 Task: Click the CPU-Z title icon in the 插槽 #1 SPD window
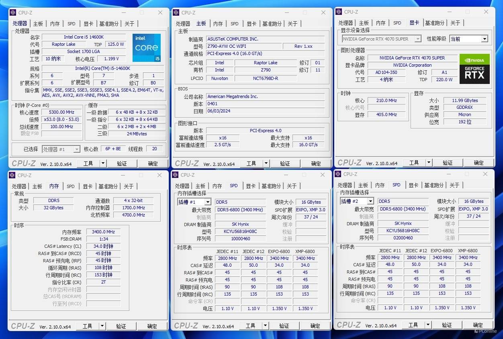coord(176,175)
